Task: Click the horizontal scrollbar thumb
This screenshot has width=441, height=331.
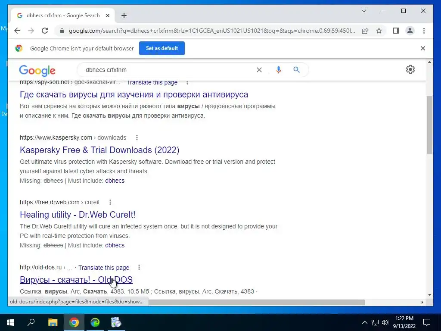Action: pyautogui.click(x=257, y=302)
